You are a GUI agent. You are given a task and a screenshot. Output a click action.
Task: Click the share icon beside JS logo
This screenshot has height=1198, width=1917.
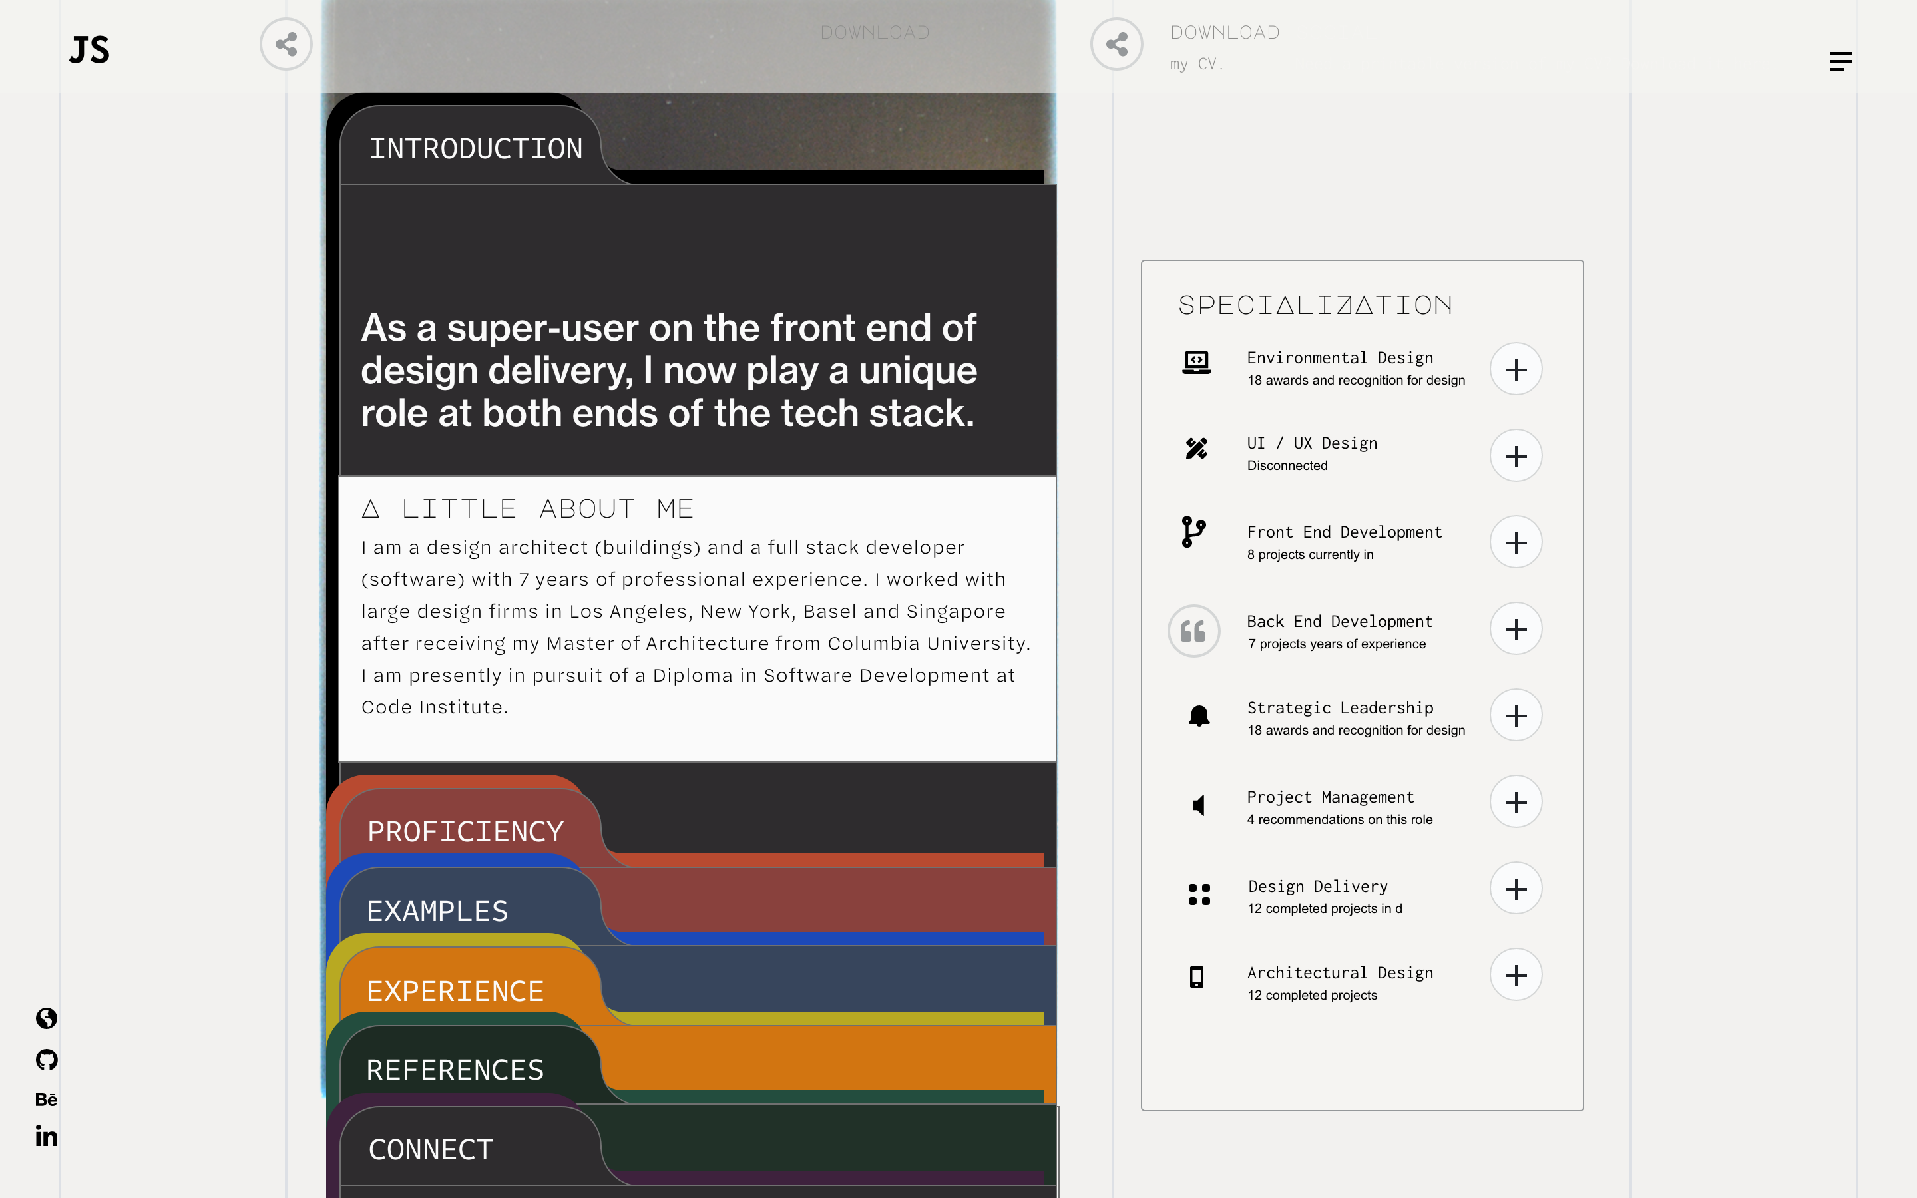[x=286, y=45]
